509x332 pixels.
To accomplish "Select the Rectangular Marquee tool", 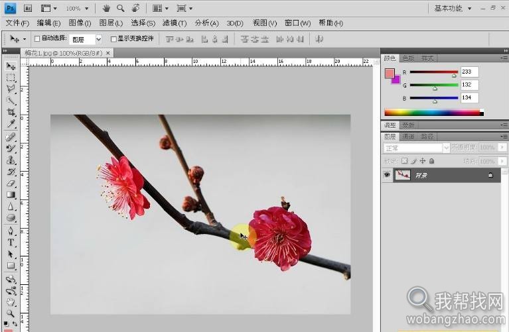I will point(11,78).
